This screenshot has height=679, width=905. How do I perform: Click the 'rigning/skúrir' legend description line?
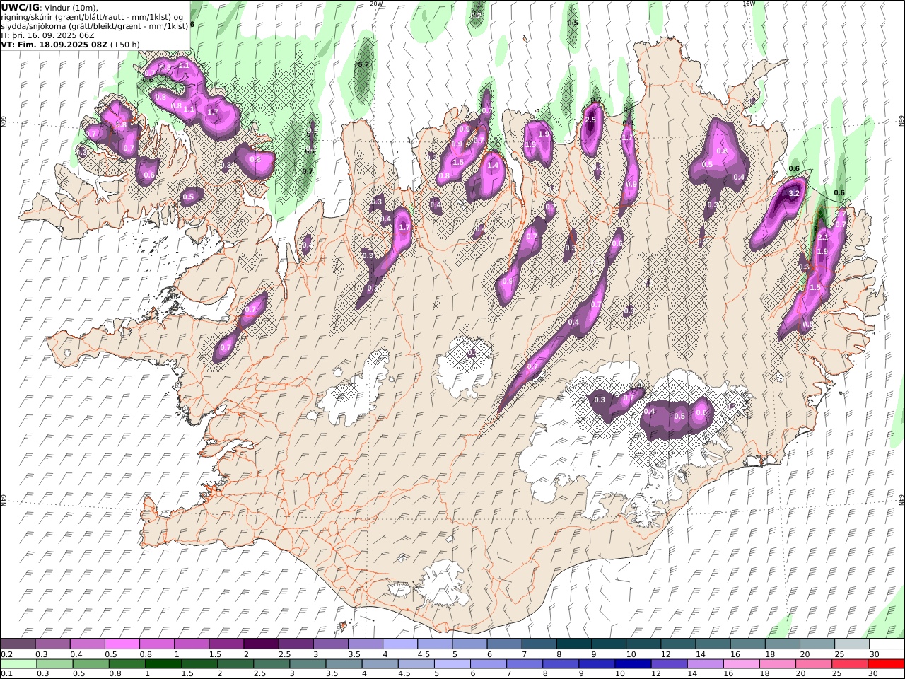[93, 17]
